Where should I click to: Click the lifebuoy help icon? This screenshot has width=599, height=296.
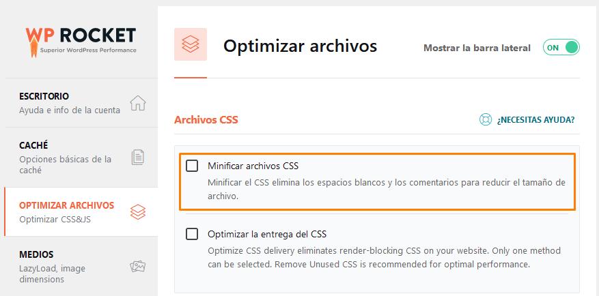[486, 120]
